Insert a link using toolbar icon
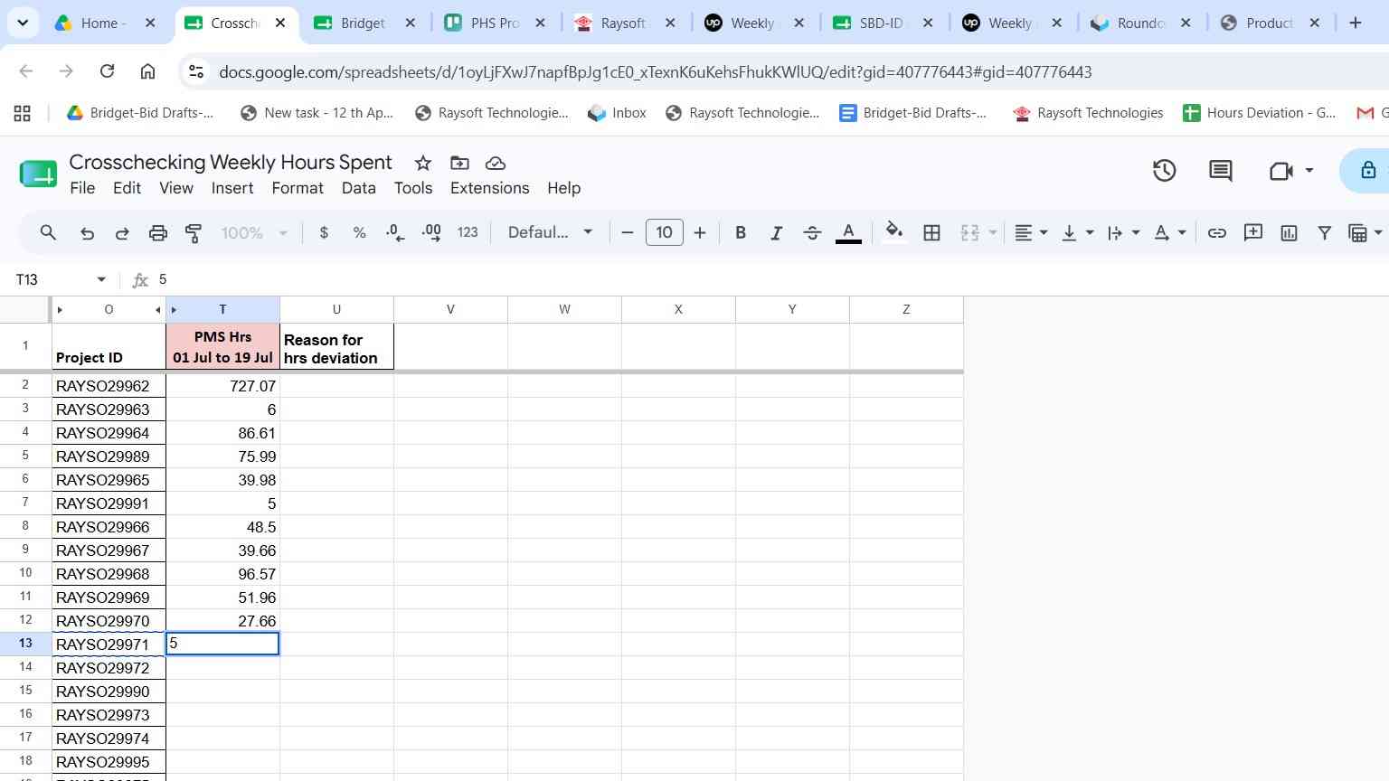 click(1217, 232)
